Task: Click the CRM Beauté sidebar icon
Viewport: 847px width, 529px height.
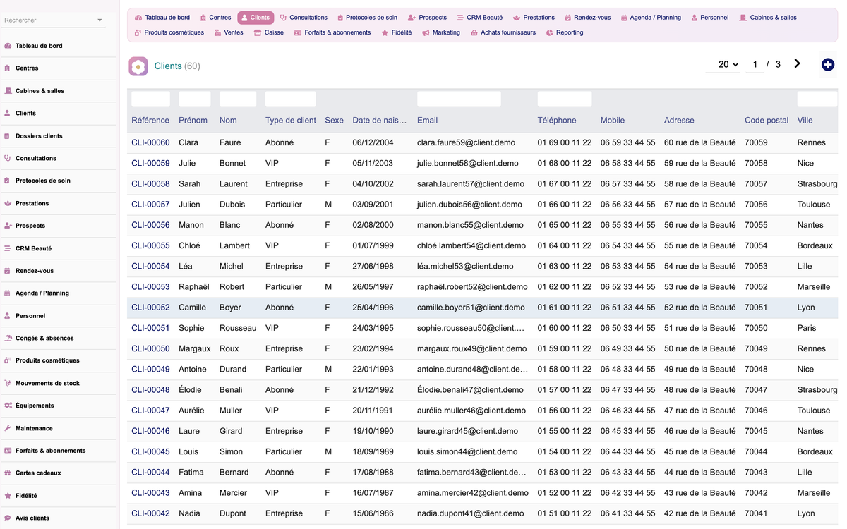Action: tap(8, 248)
